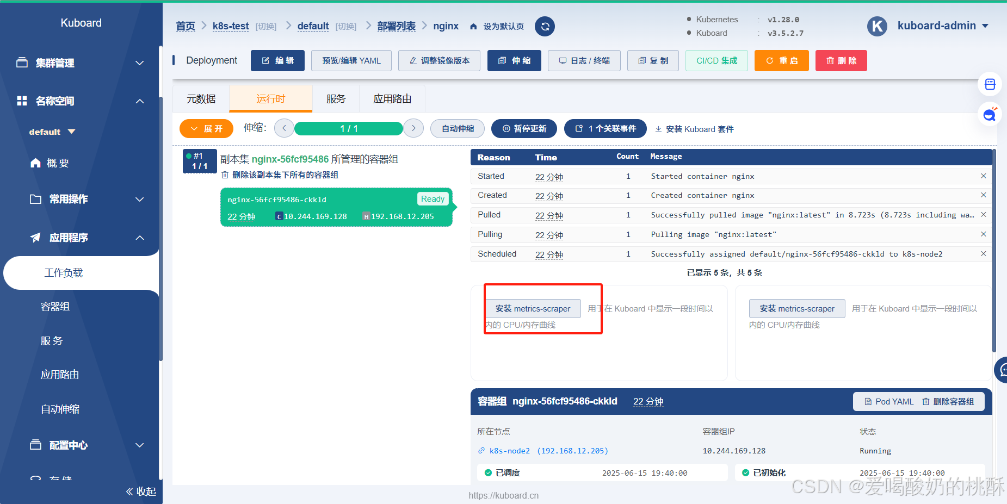
Task: Dismiss the Started event row
Action: click(x=983, y=176)
